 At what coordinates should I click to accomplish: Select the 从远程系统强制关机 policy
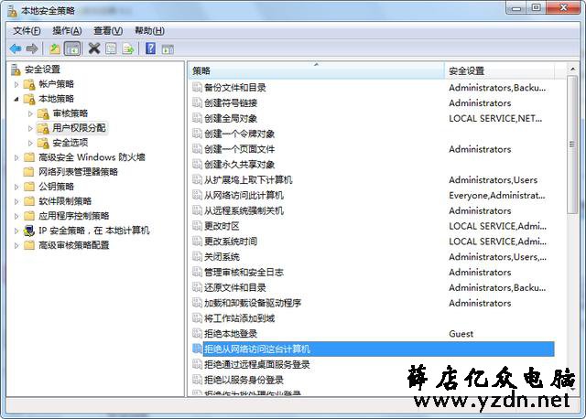pos(373,210)
